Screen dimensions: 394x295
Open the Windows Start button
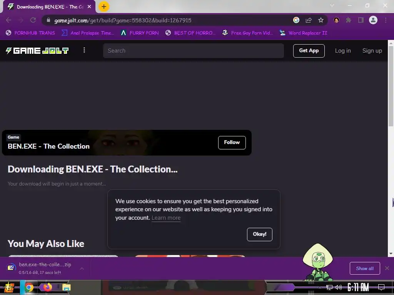point(9,287)
